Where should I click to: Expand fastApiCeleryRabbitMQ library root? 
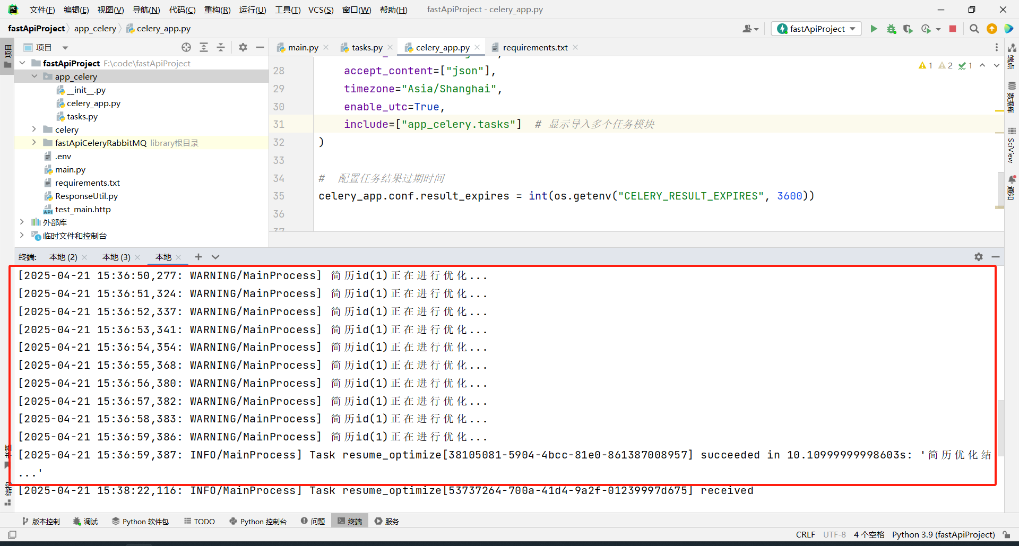[34, 143]
